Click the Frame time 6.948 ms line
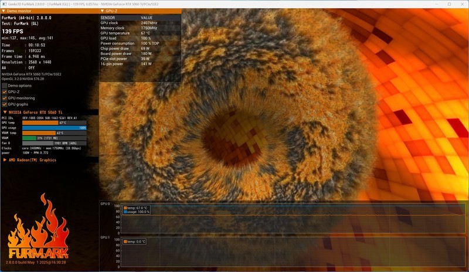The height and width of the screenshot is (272, 469). point(23,56)
